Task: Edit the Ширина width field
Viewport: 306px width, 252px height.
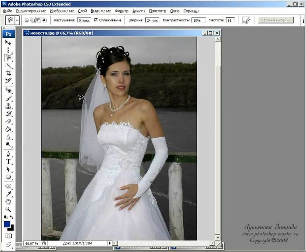Action: 152,20
